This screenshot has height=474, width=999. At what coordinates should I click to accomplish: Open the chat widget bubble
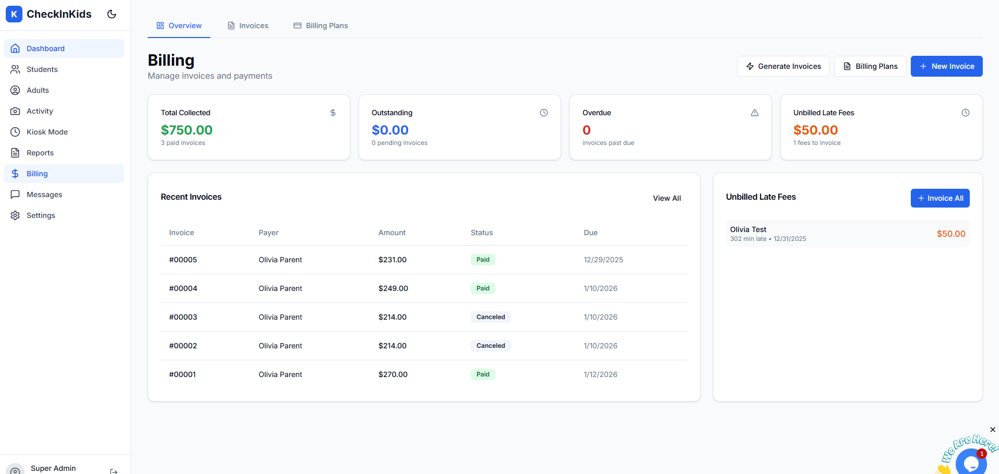point(971,462)
